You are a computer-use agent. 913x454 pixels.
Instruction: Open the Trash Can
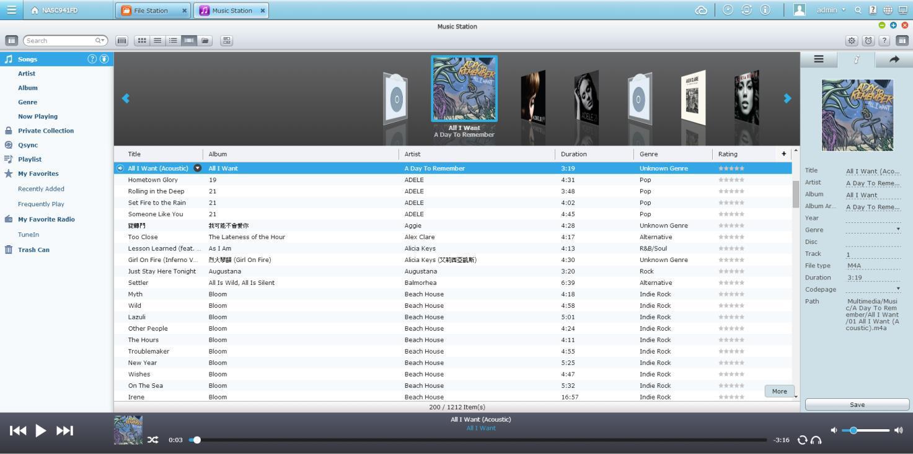(33, 250)
